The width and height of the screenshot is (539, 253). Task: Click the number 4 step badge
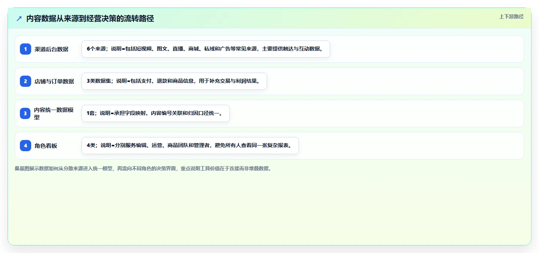click(26, 146)
